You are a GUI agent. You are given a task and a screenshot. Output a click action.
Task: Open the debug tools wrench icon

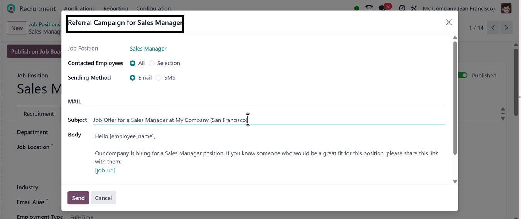414,8
